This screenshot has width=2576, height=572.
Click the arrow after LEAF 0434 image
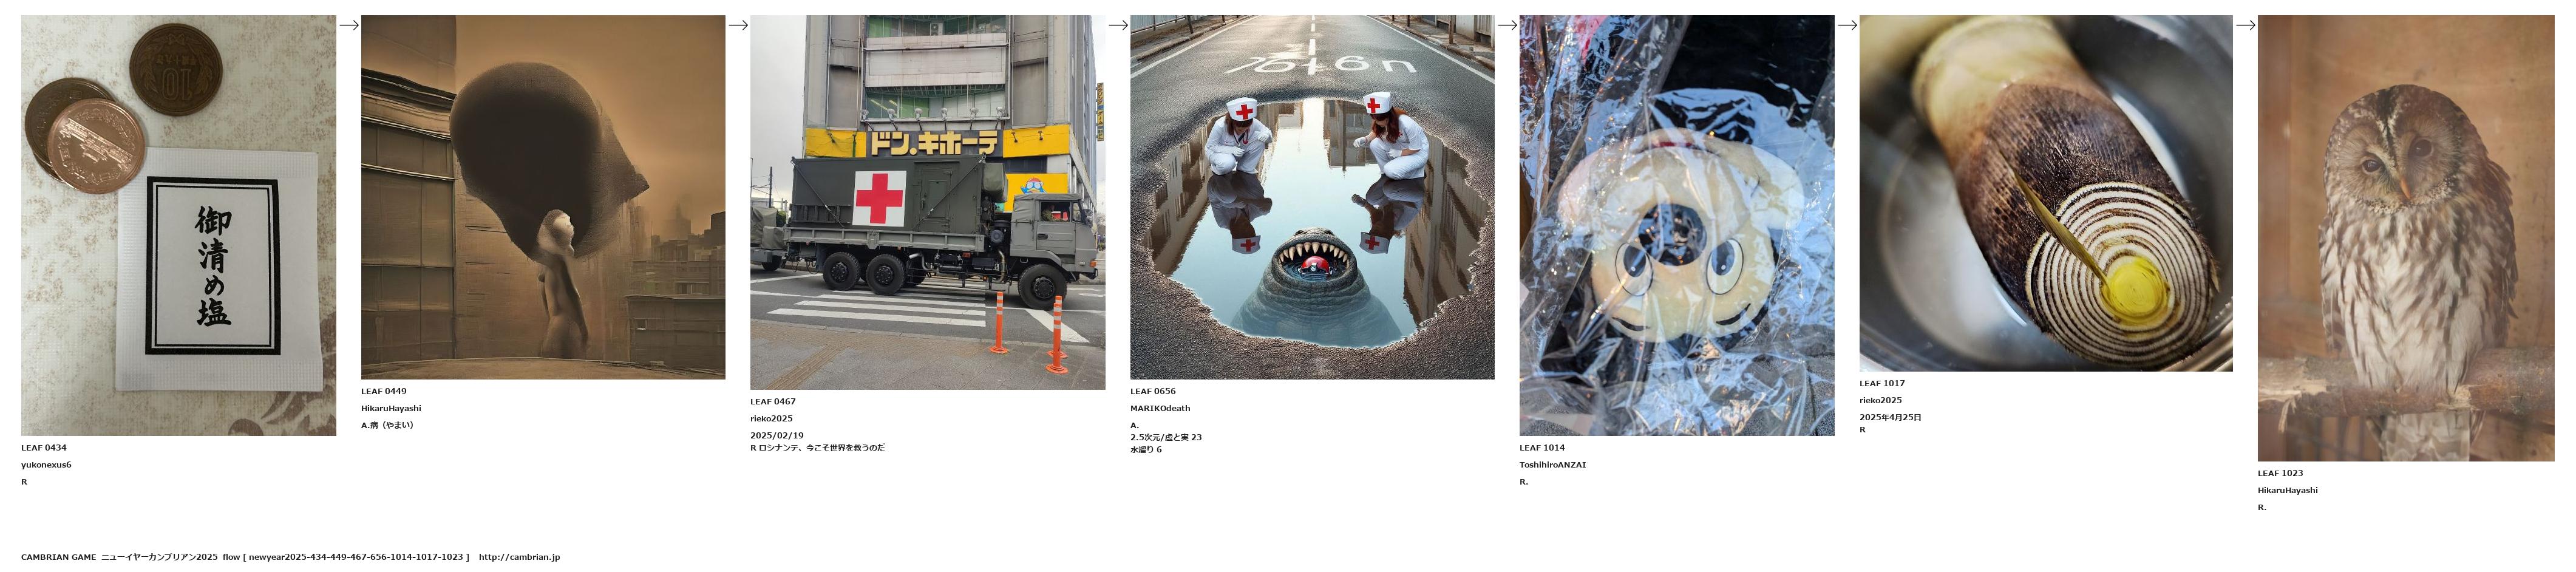(349, 25)
